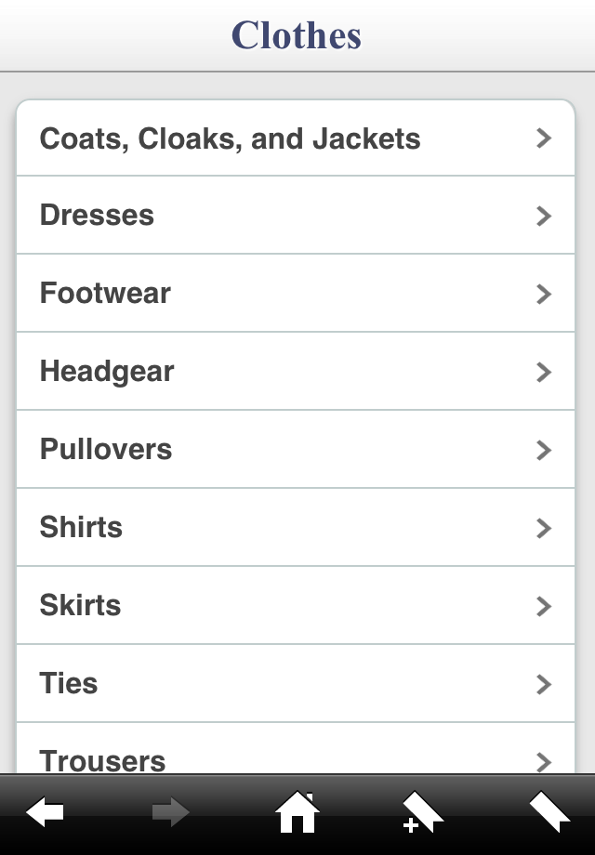
Task: Select the Footwear list item
Action: (296, 294)
